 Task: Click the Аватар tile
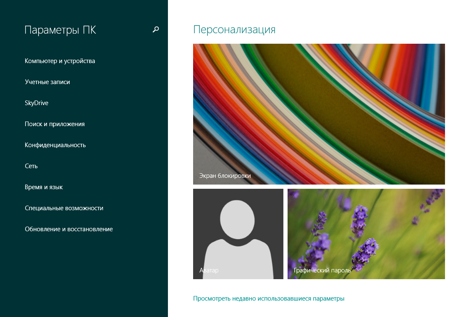[x=238, y=234]
